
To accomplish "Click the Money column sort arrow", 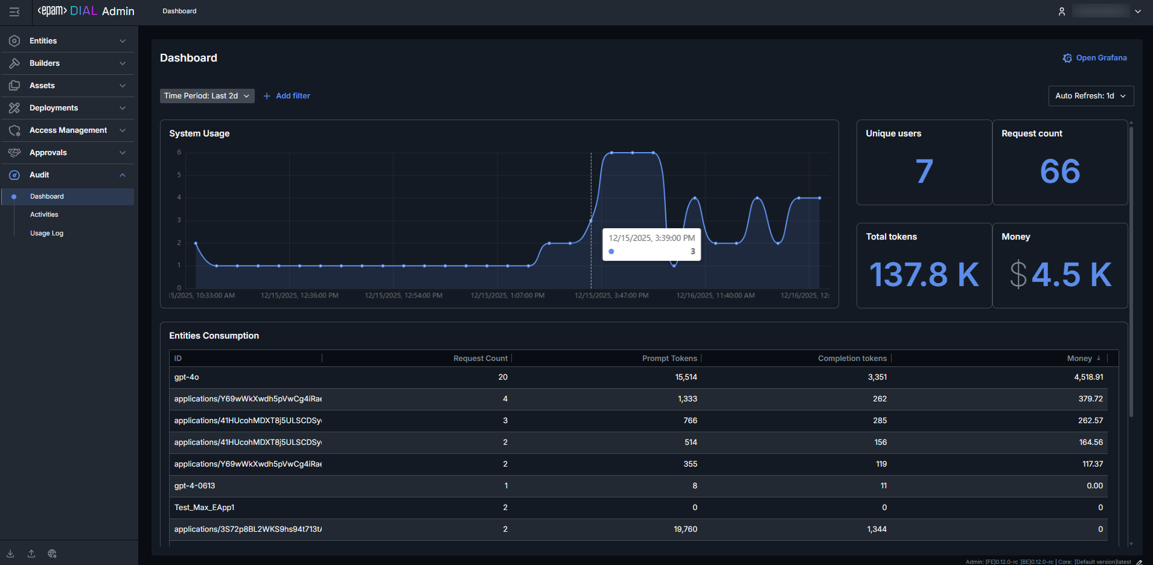I will [1099, 359].
